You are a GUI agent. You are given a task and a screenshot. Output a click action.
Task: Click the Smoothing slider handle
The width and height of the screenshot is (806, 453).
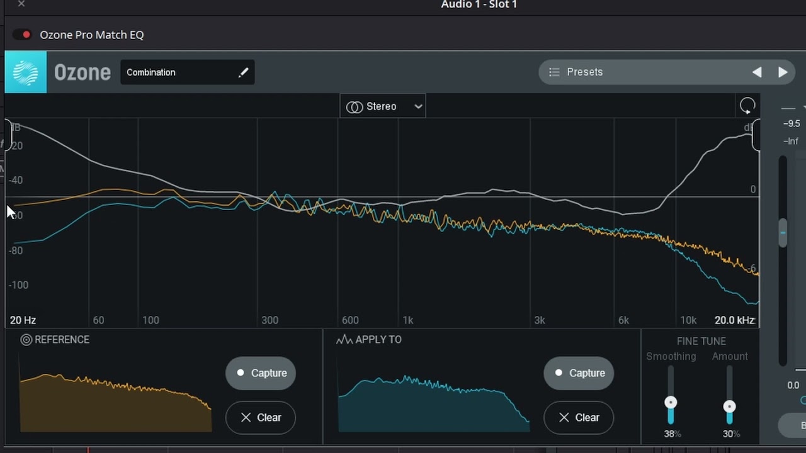(671, 403)
